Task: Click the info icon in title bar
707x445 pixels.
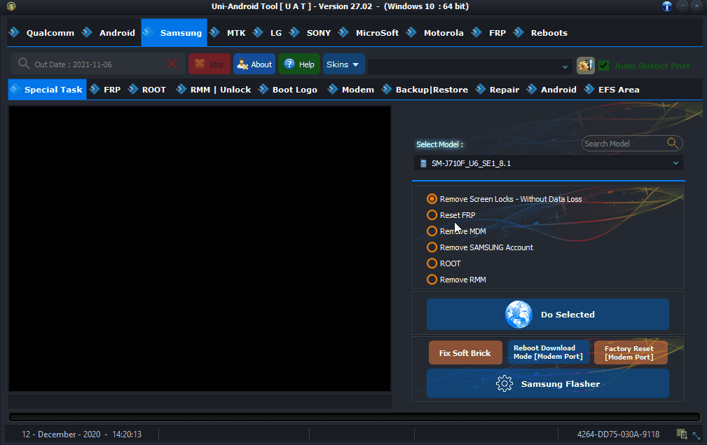Action: pyautogui.click(x=667, y=6)
